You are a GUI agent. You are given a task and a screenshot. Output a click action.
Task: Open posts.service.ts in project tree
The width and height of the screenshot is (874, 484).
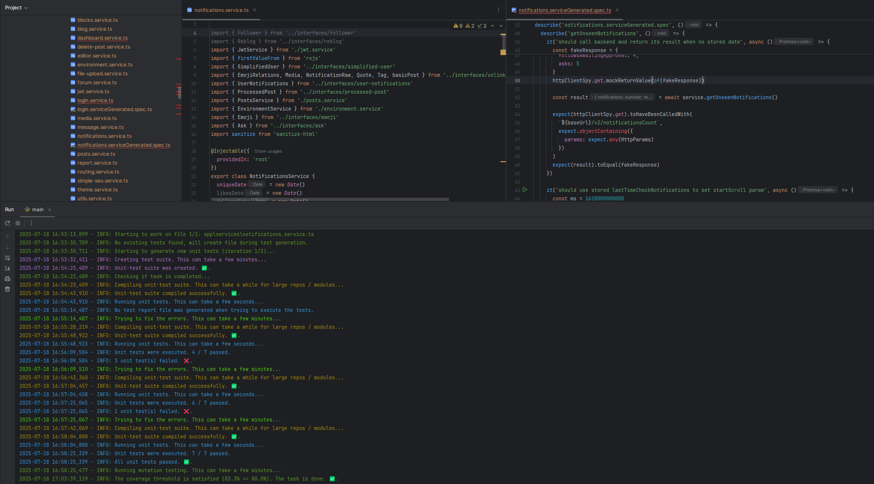coord(92,154)
